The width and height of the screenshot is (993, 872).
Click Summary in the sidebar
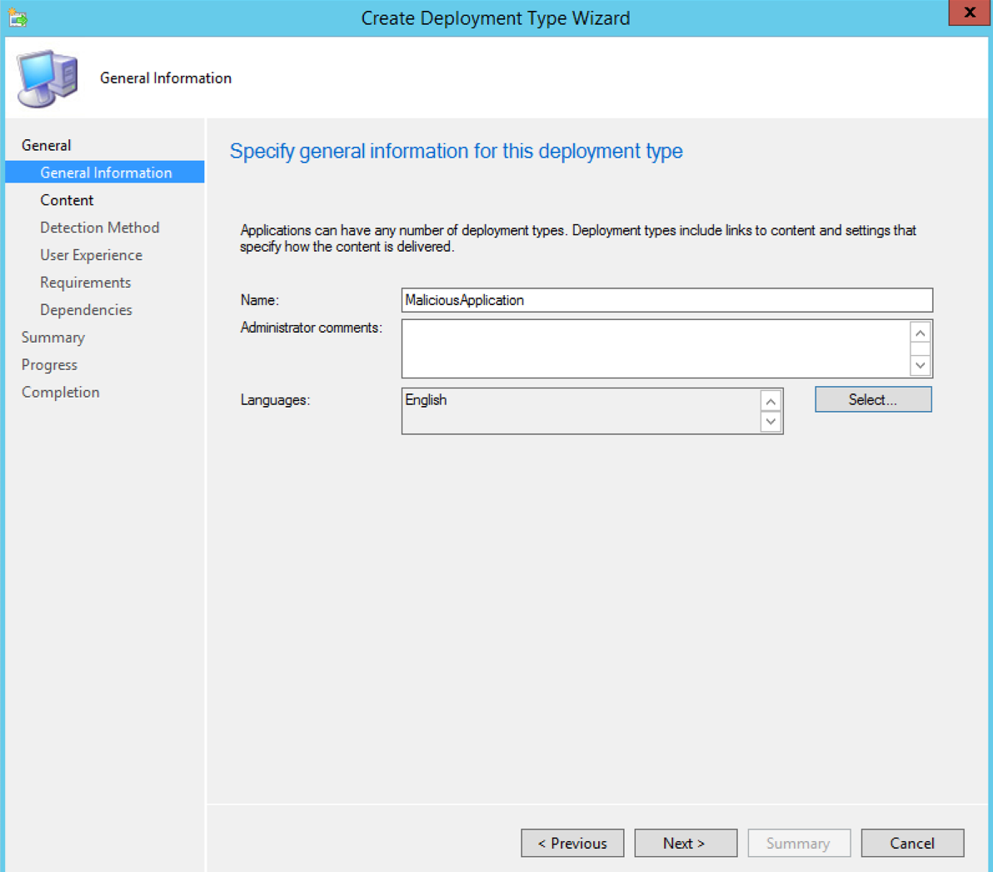tap(52, 338)
